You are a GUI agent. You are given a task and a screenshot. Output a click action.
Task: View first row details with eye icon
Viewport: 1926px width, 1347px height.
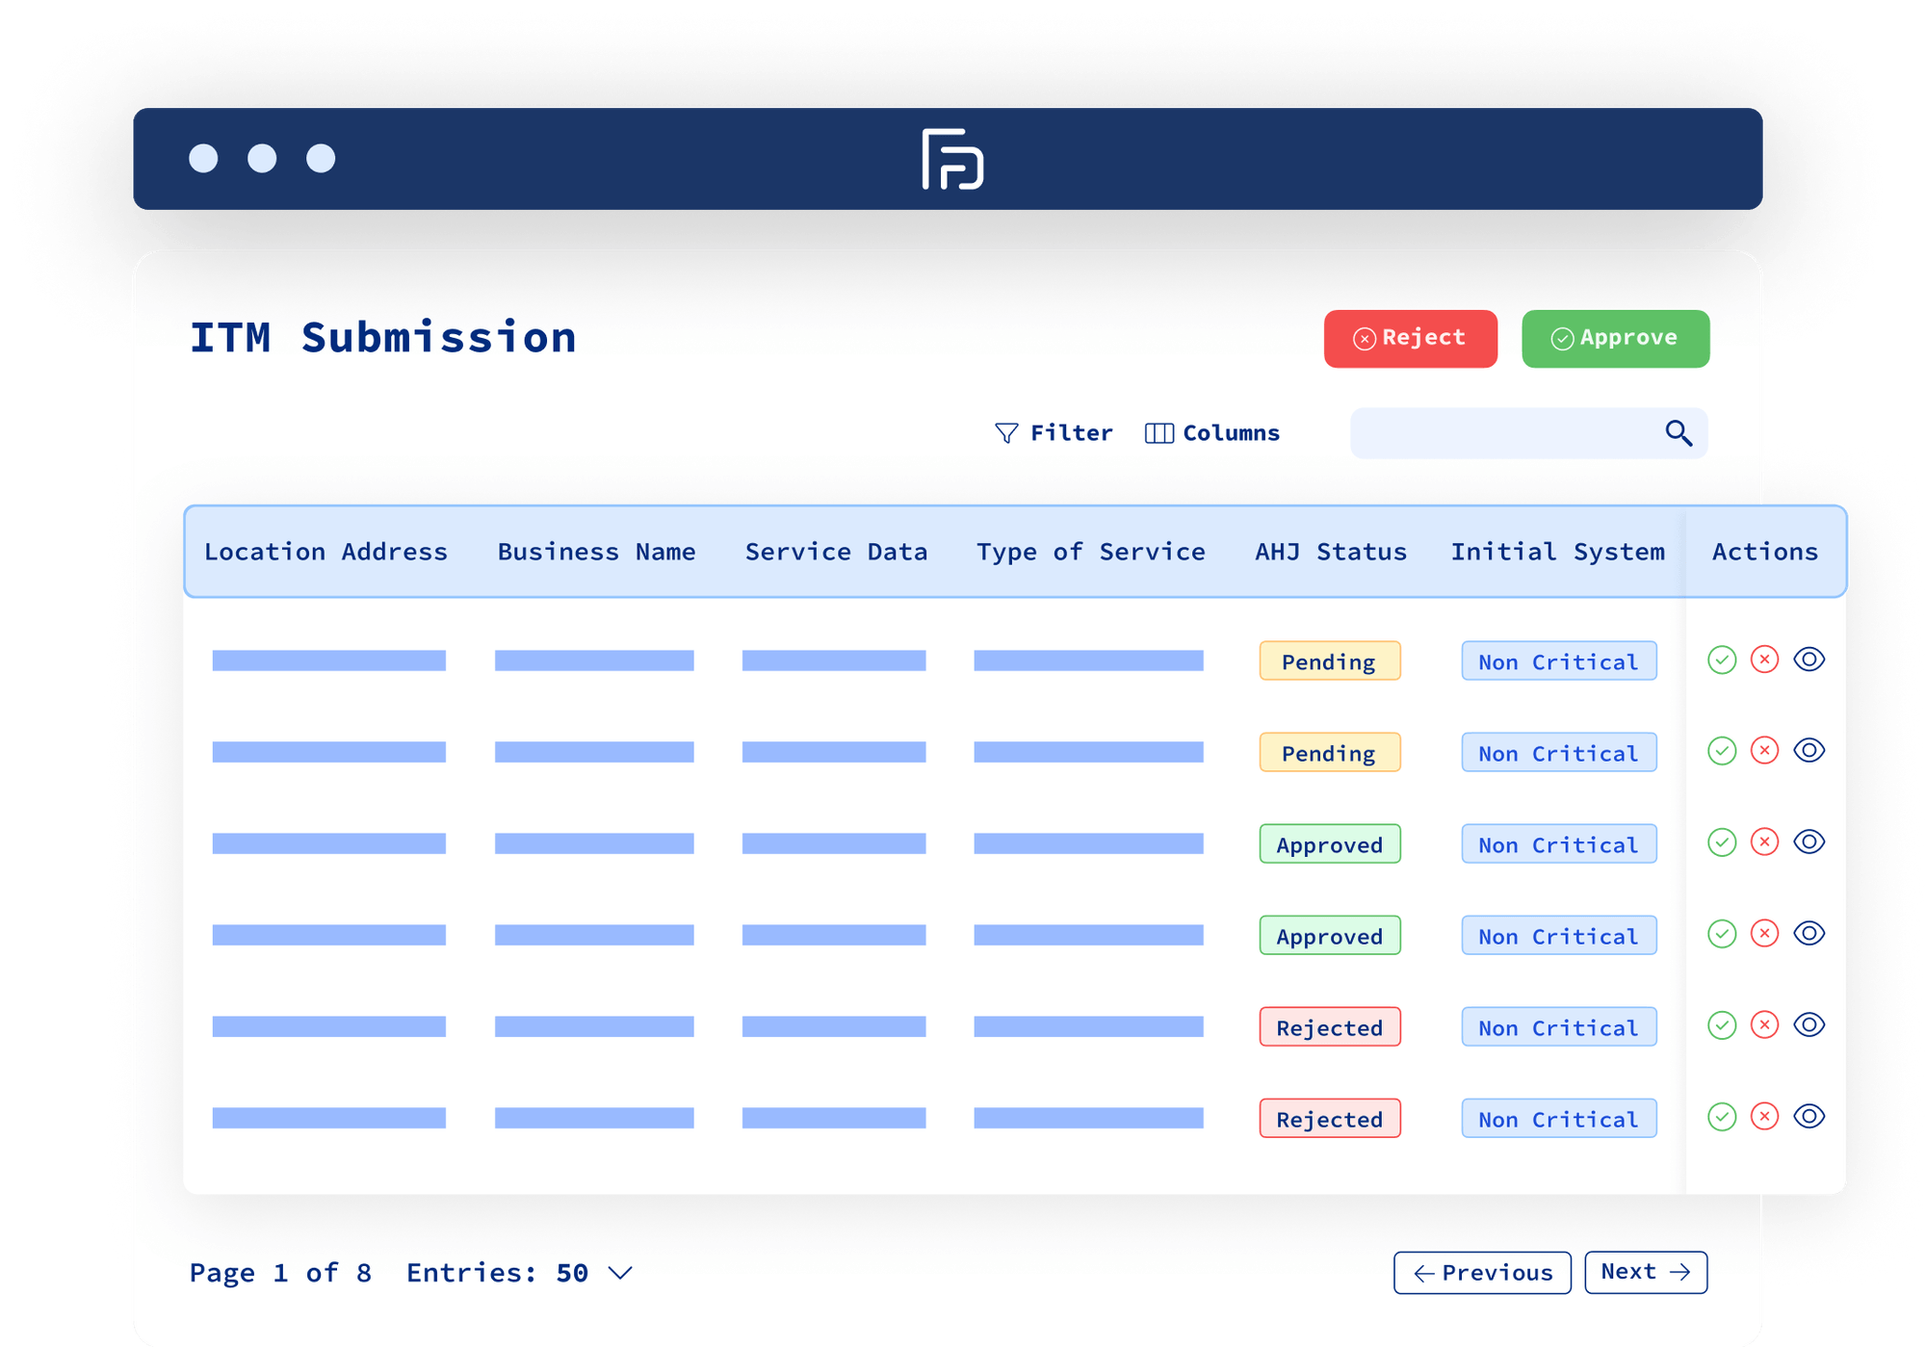point(1809,660)
